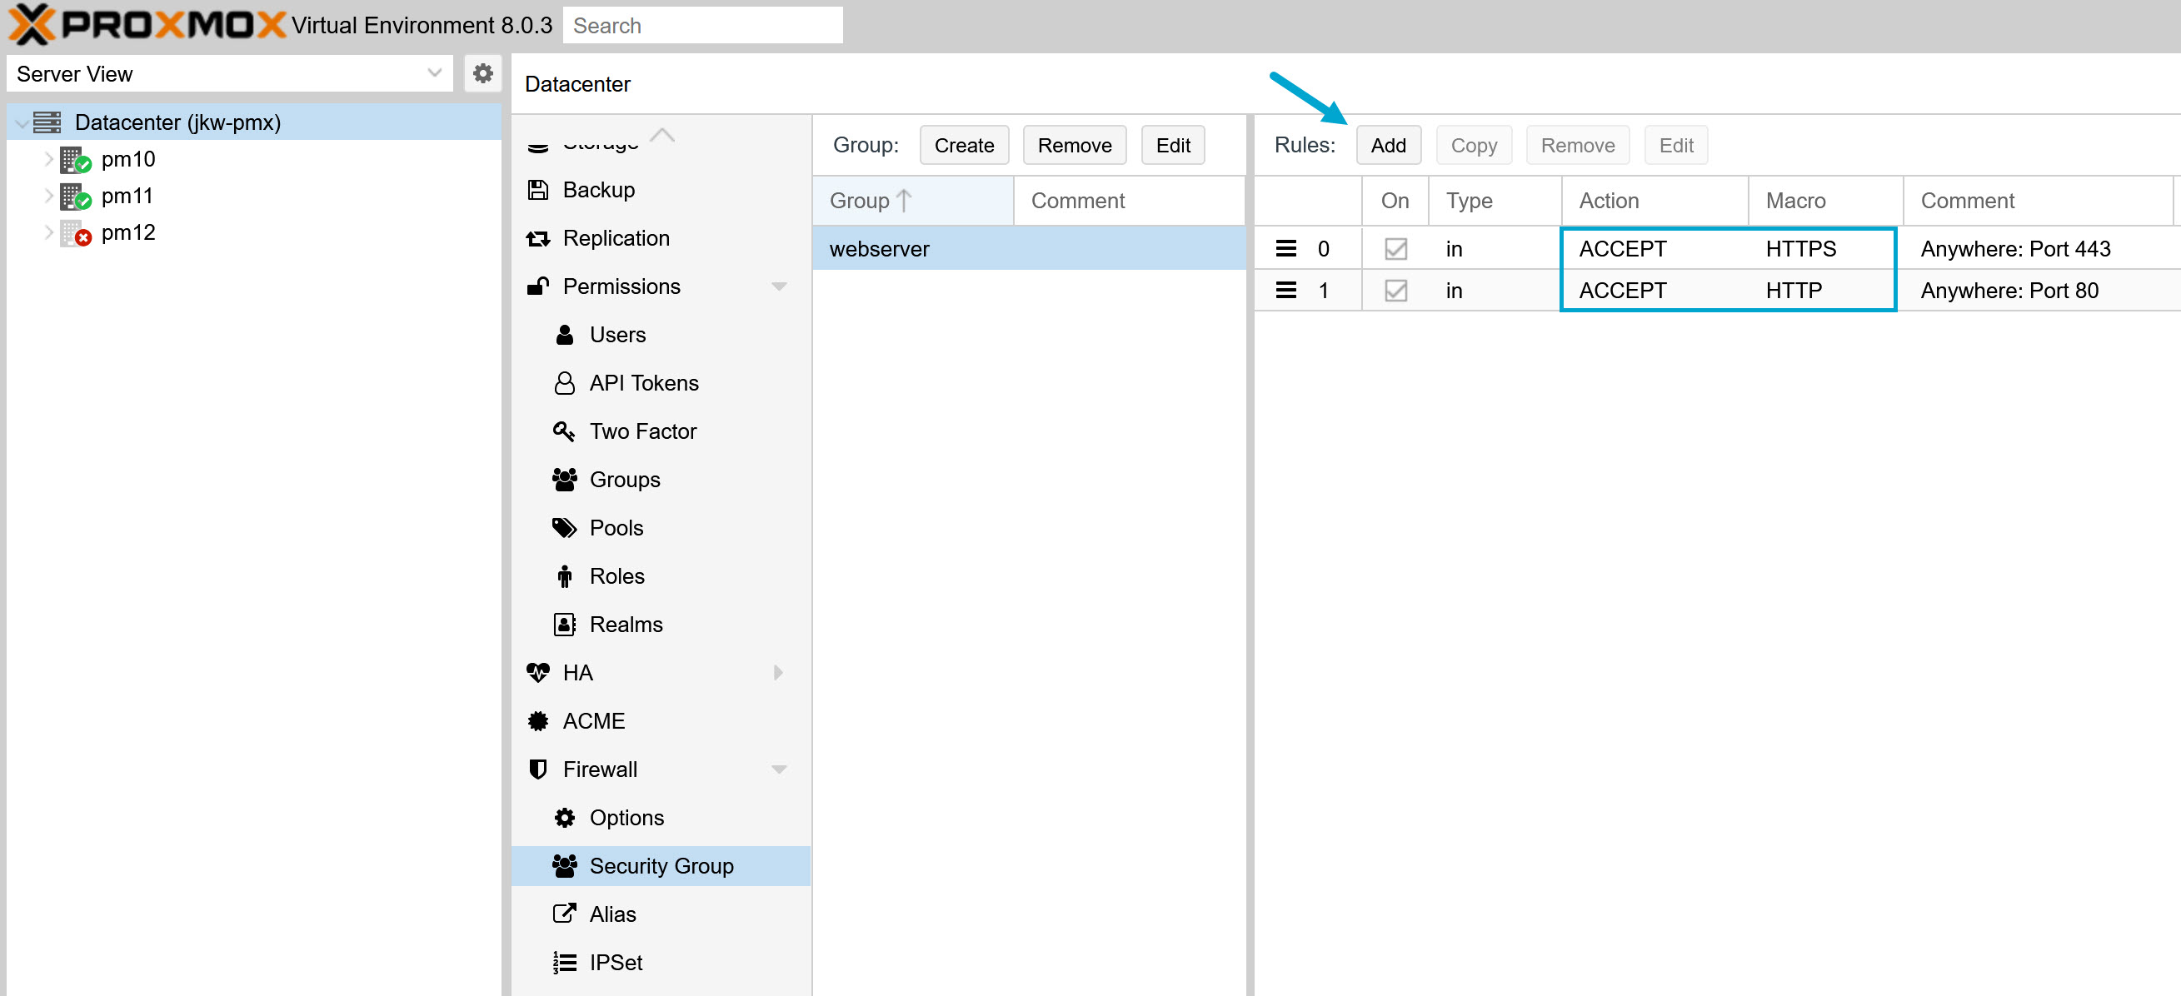Click drag handle icon for rule 0
Image resolution: width=2181 pixels, height=996 pixels.
pos(1285,249)
